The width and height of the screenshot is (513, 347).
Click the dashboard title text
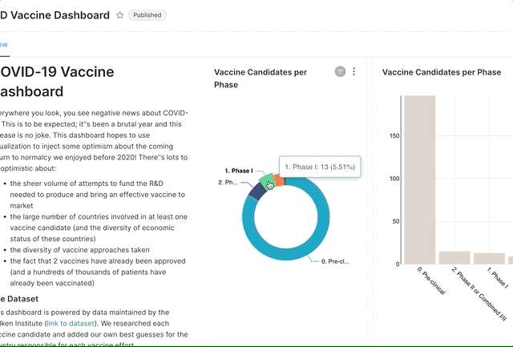[x=55, y=15]
